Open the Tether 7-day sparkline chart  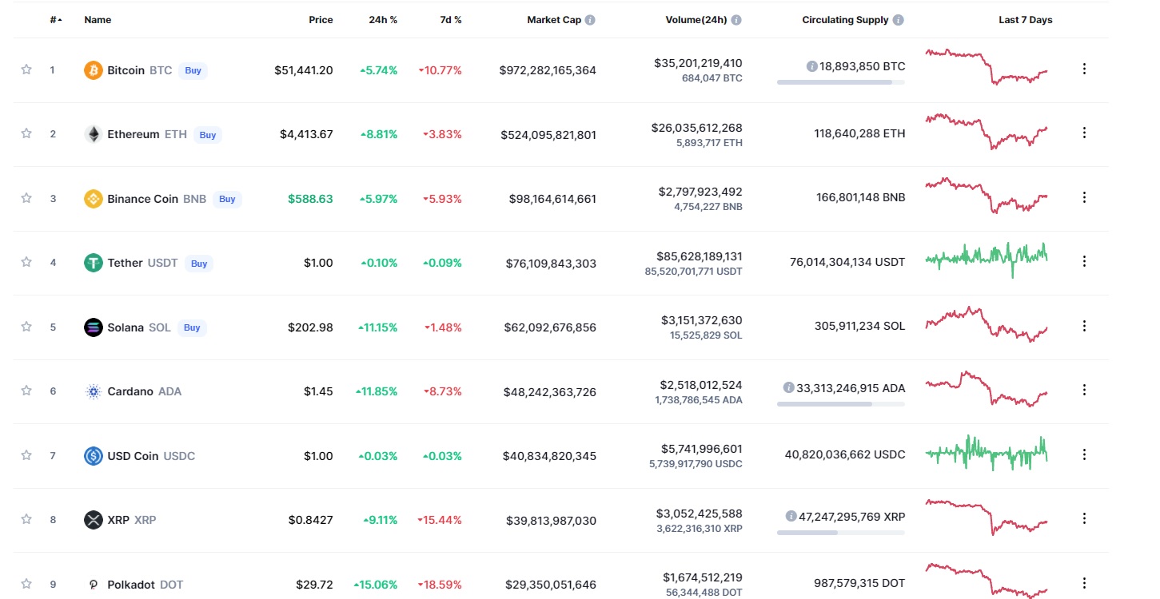pyautogui.click(x=987, y=260)
